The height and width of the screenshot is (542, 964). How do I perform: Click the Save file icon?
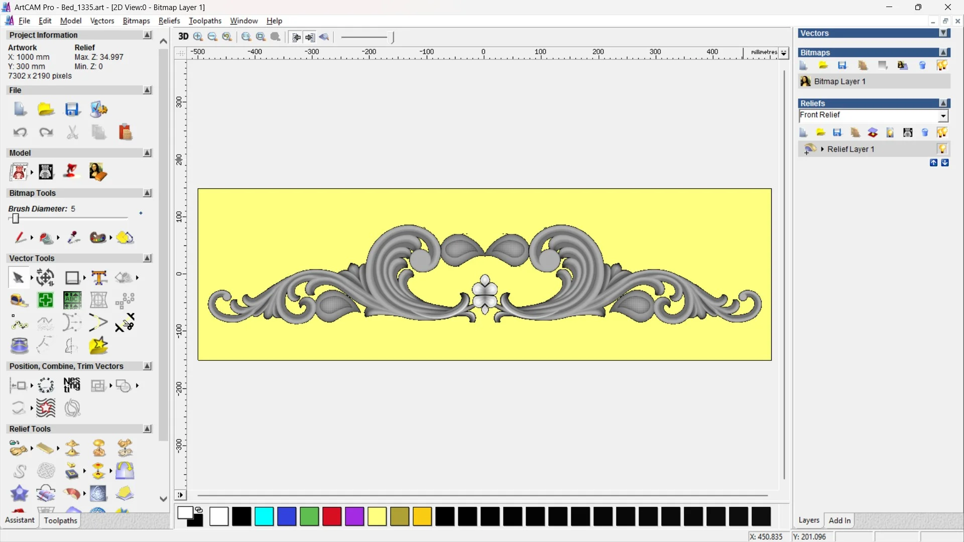72,109
